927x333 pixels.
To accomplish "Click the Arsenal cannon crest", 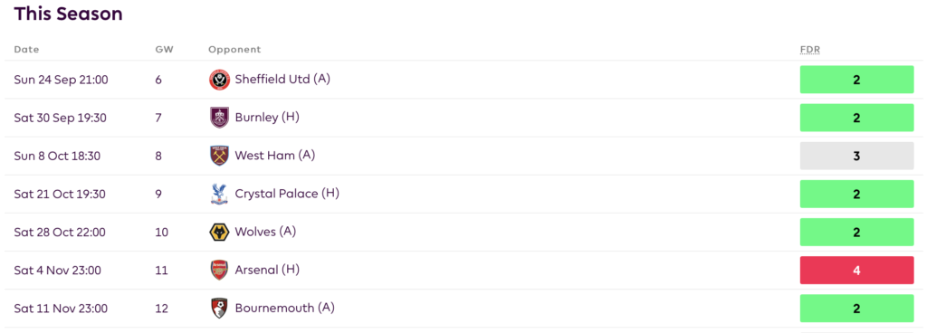I will click(x=219, y=271).
